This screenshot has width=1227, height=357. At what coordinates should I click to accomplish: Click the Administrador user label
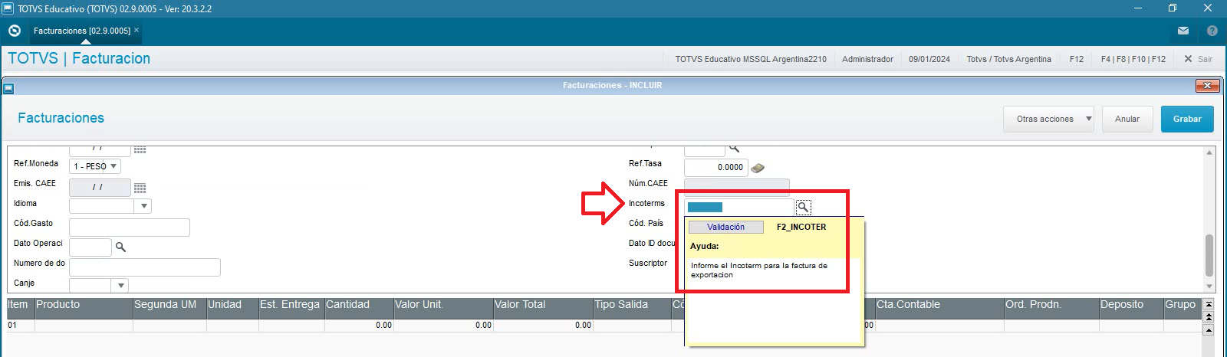coord(867,59)
